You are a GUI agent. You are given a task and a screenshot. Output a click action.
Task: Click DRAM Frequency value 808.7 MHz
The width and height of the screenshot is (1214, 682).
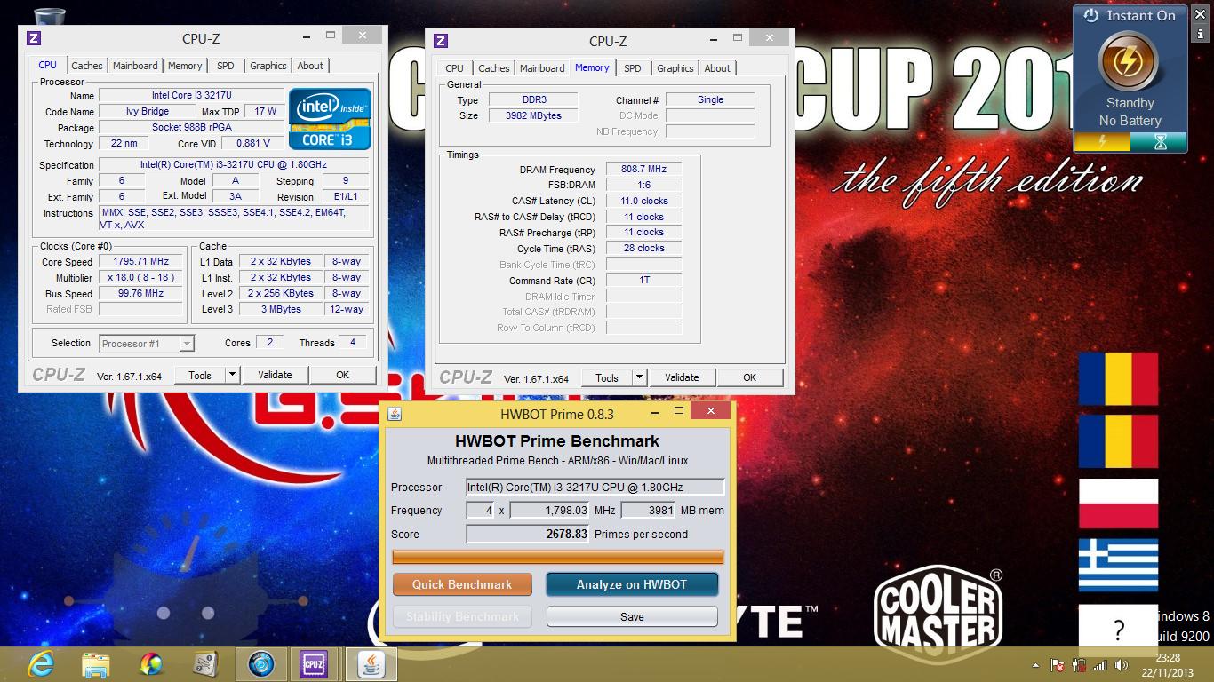643,169
